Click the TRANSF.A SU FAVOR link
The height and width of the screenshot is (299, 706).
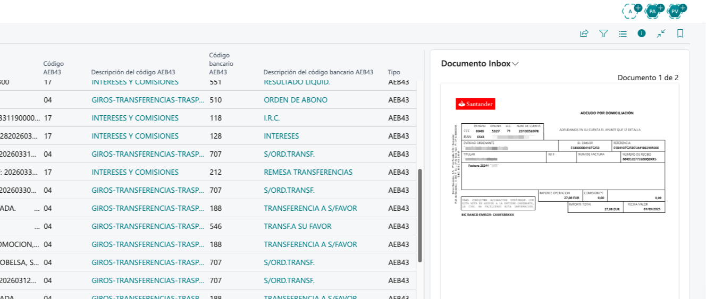click(x=297, y=226)
